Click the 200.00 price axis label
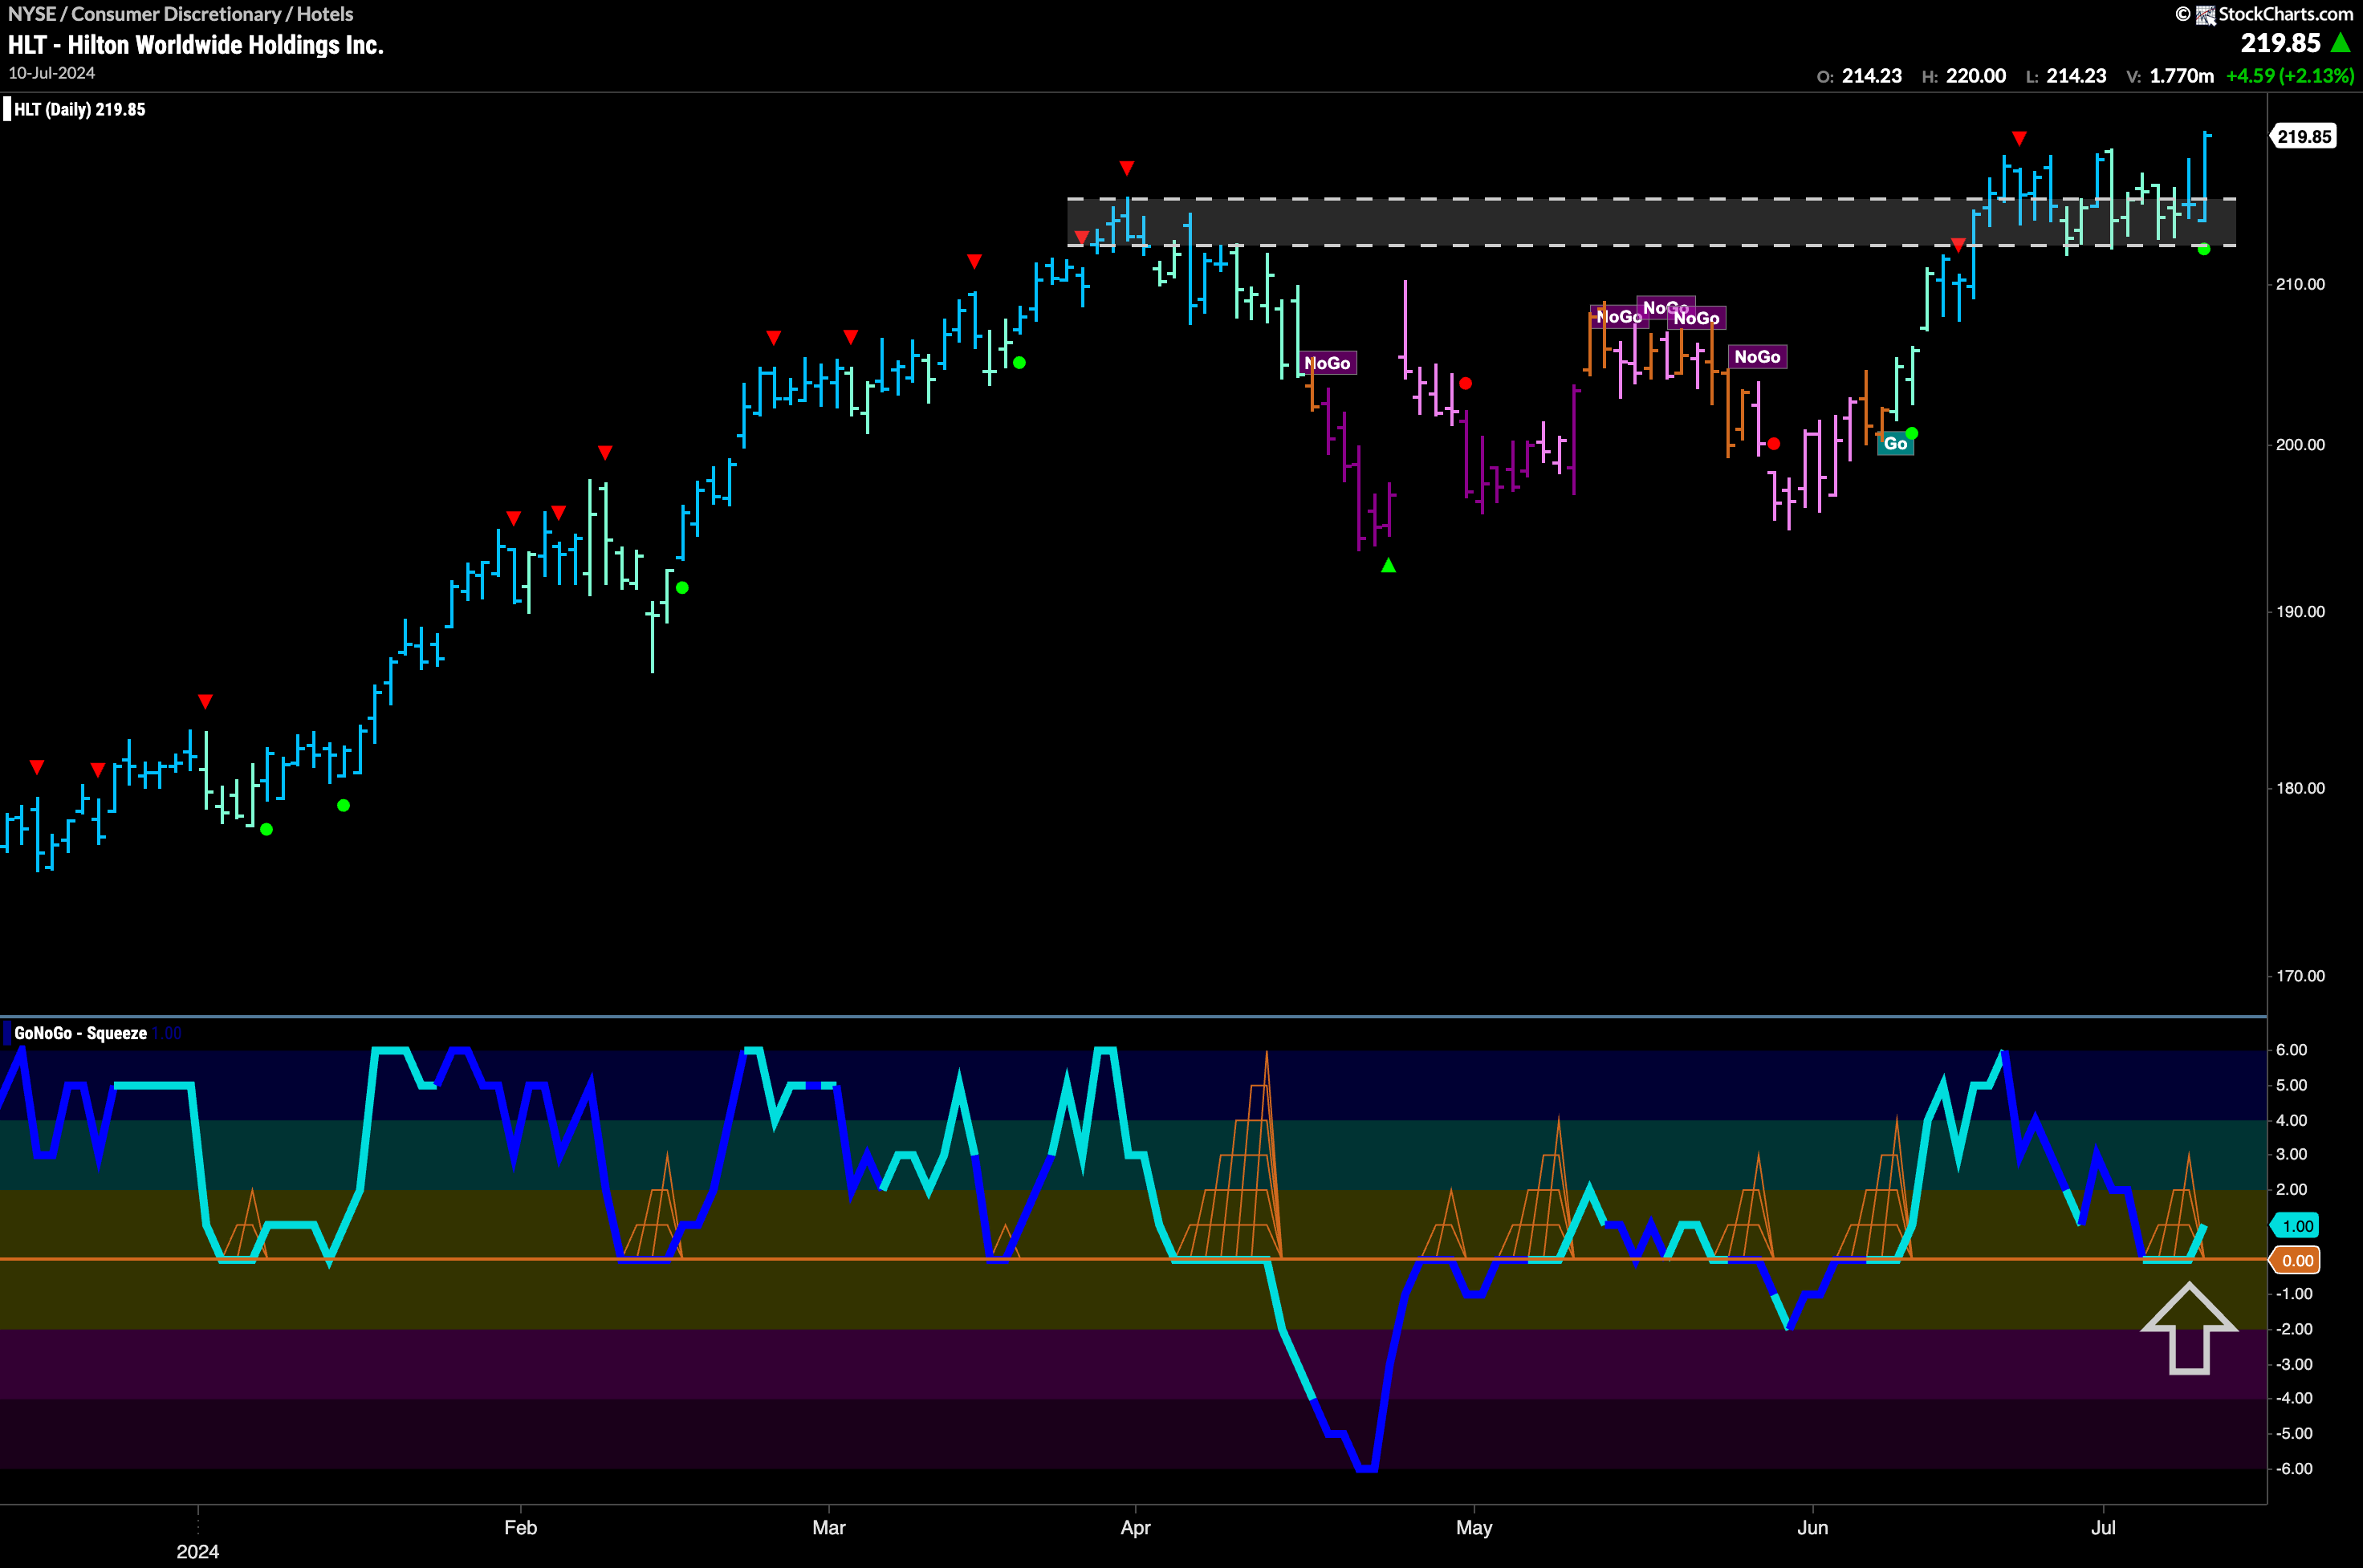 tap(2300, 445)
